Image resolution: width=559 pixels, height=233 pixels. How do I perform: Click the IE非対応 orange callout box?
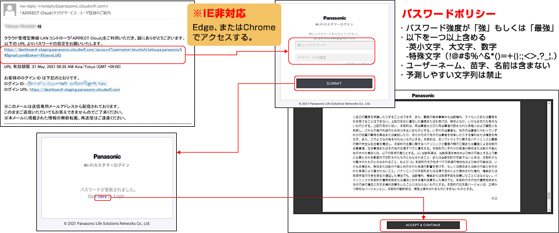(x=234, y=25)
